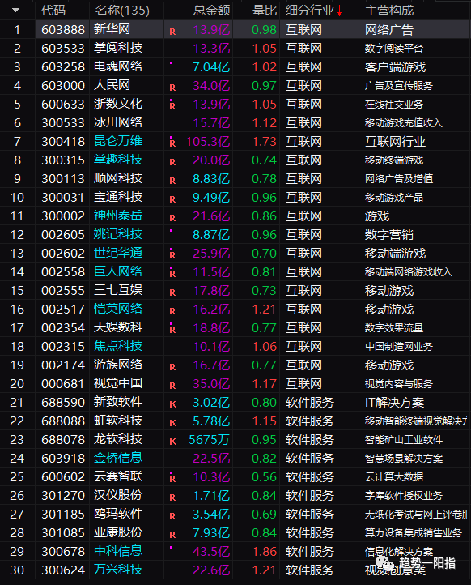The width and height of the screenshot is (471, 585).
Task: Select stock code 301270
Action: click(63, 495)
